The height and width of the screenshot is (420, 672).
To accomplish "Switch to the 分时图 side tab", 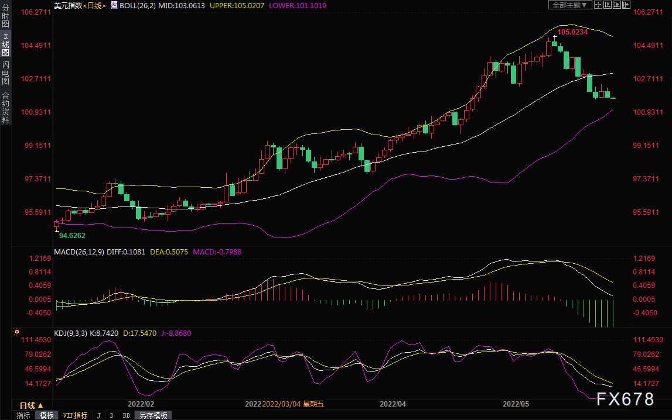I will [6, 16].
